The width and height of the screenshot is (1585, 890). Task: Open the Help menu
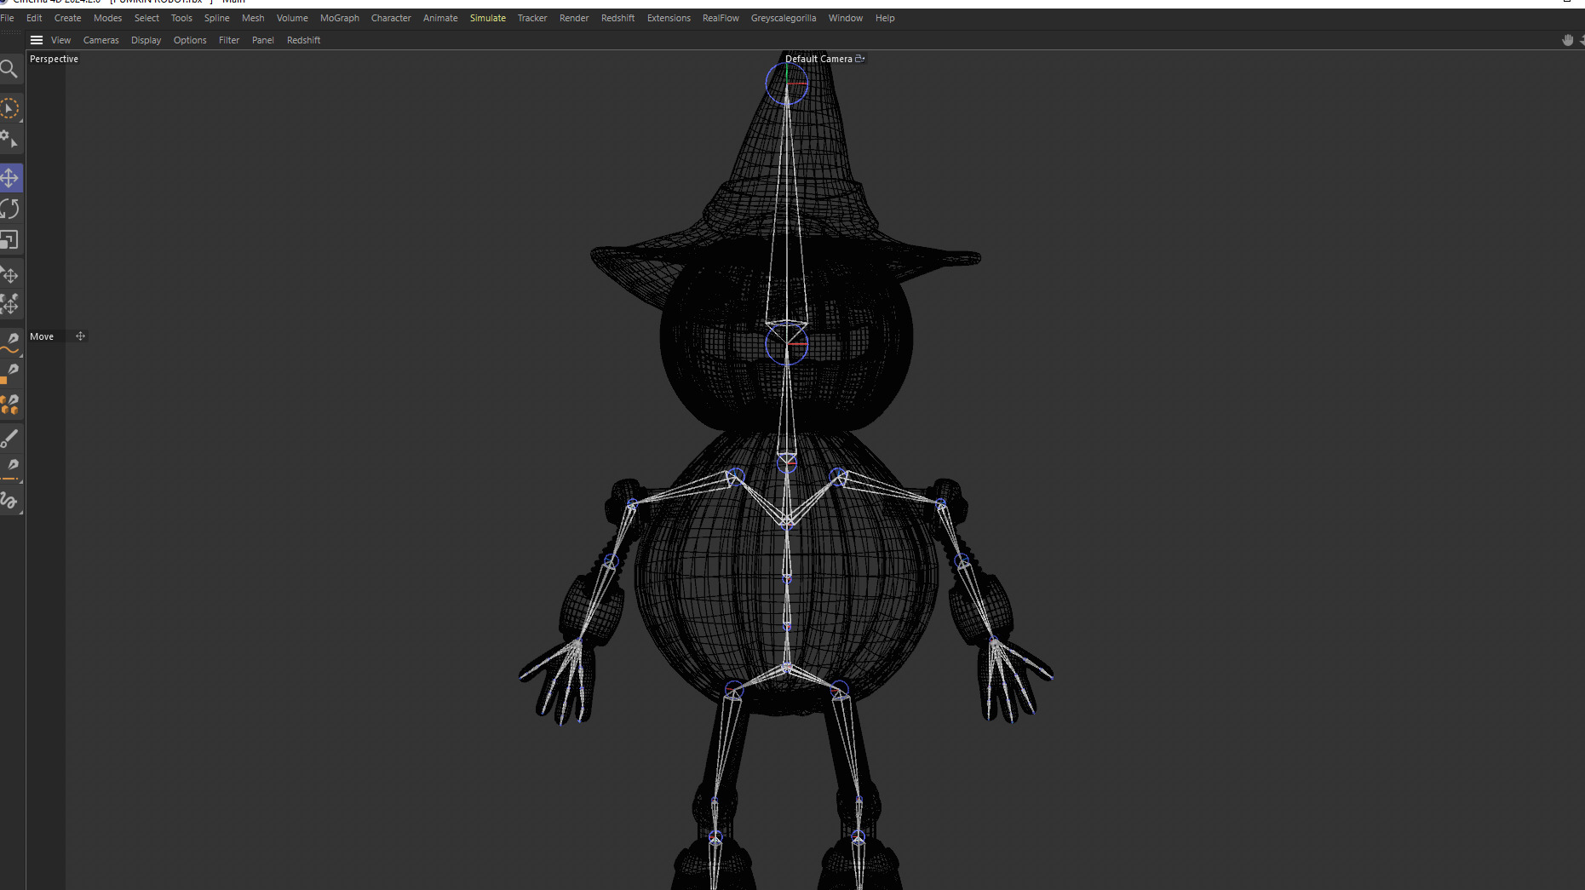885,18
